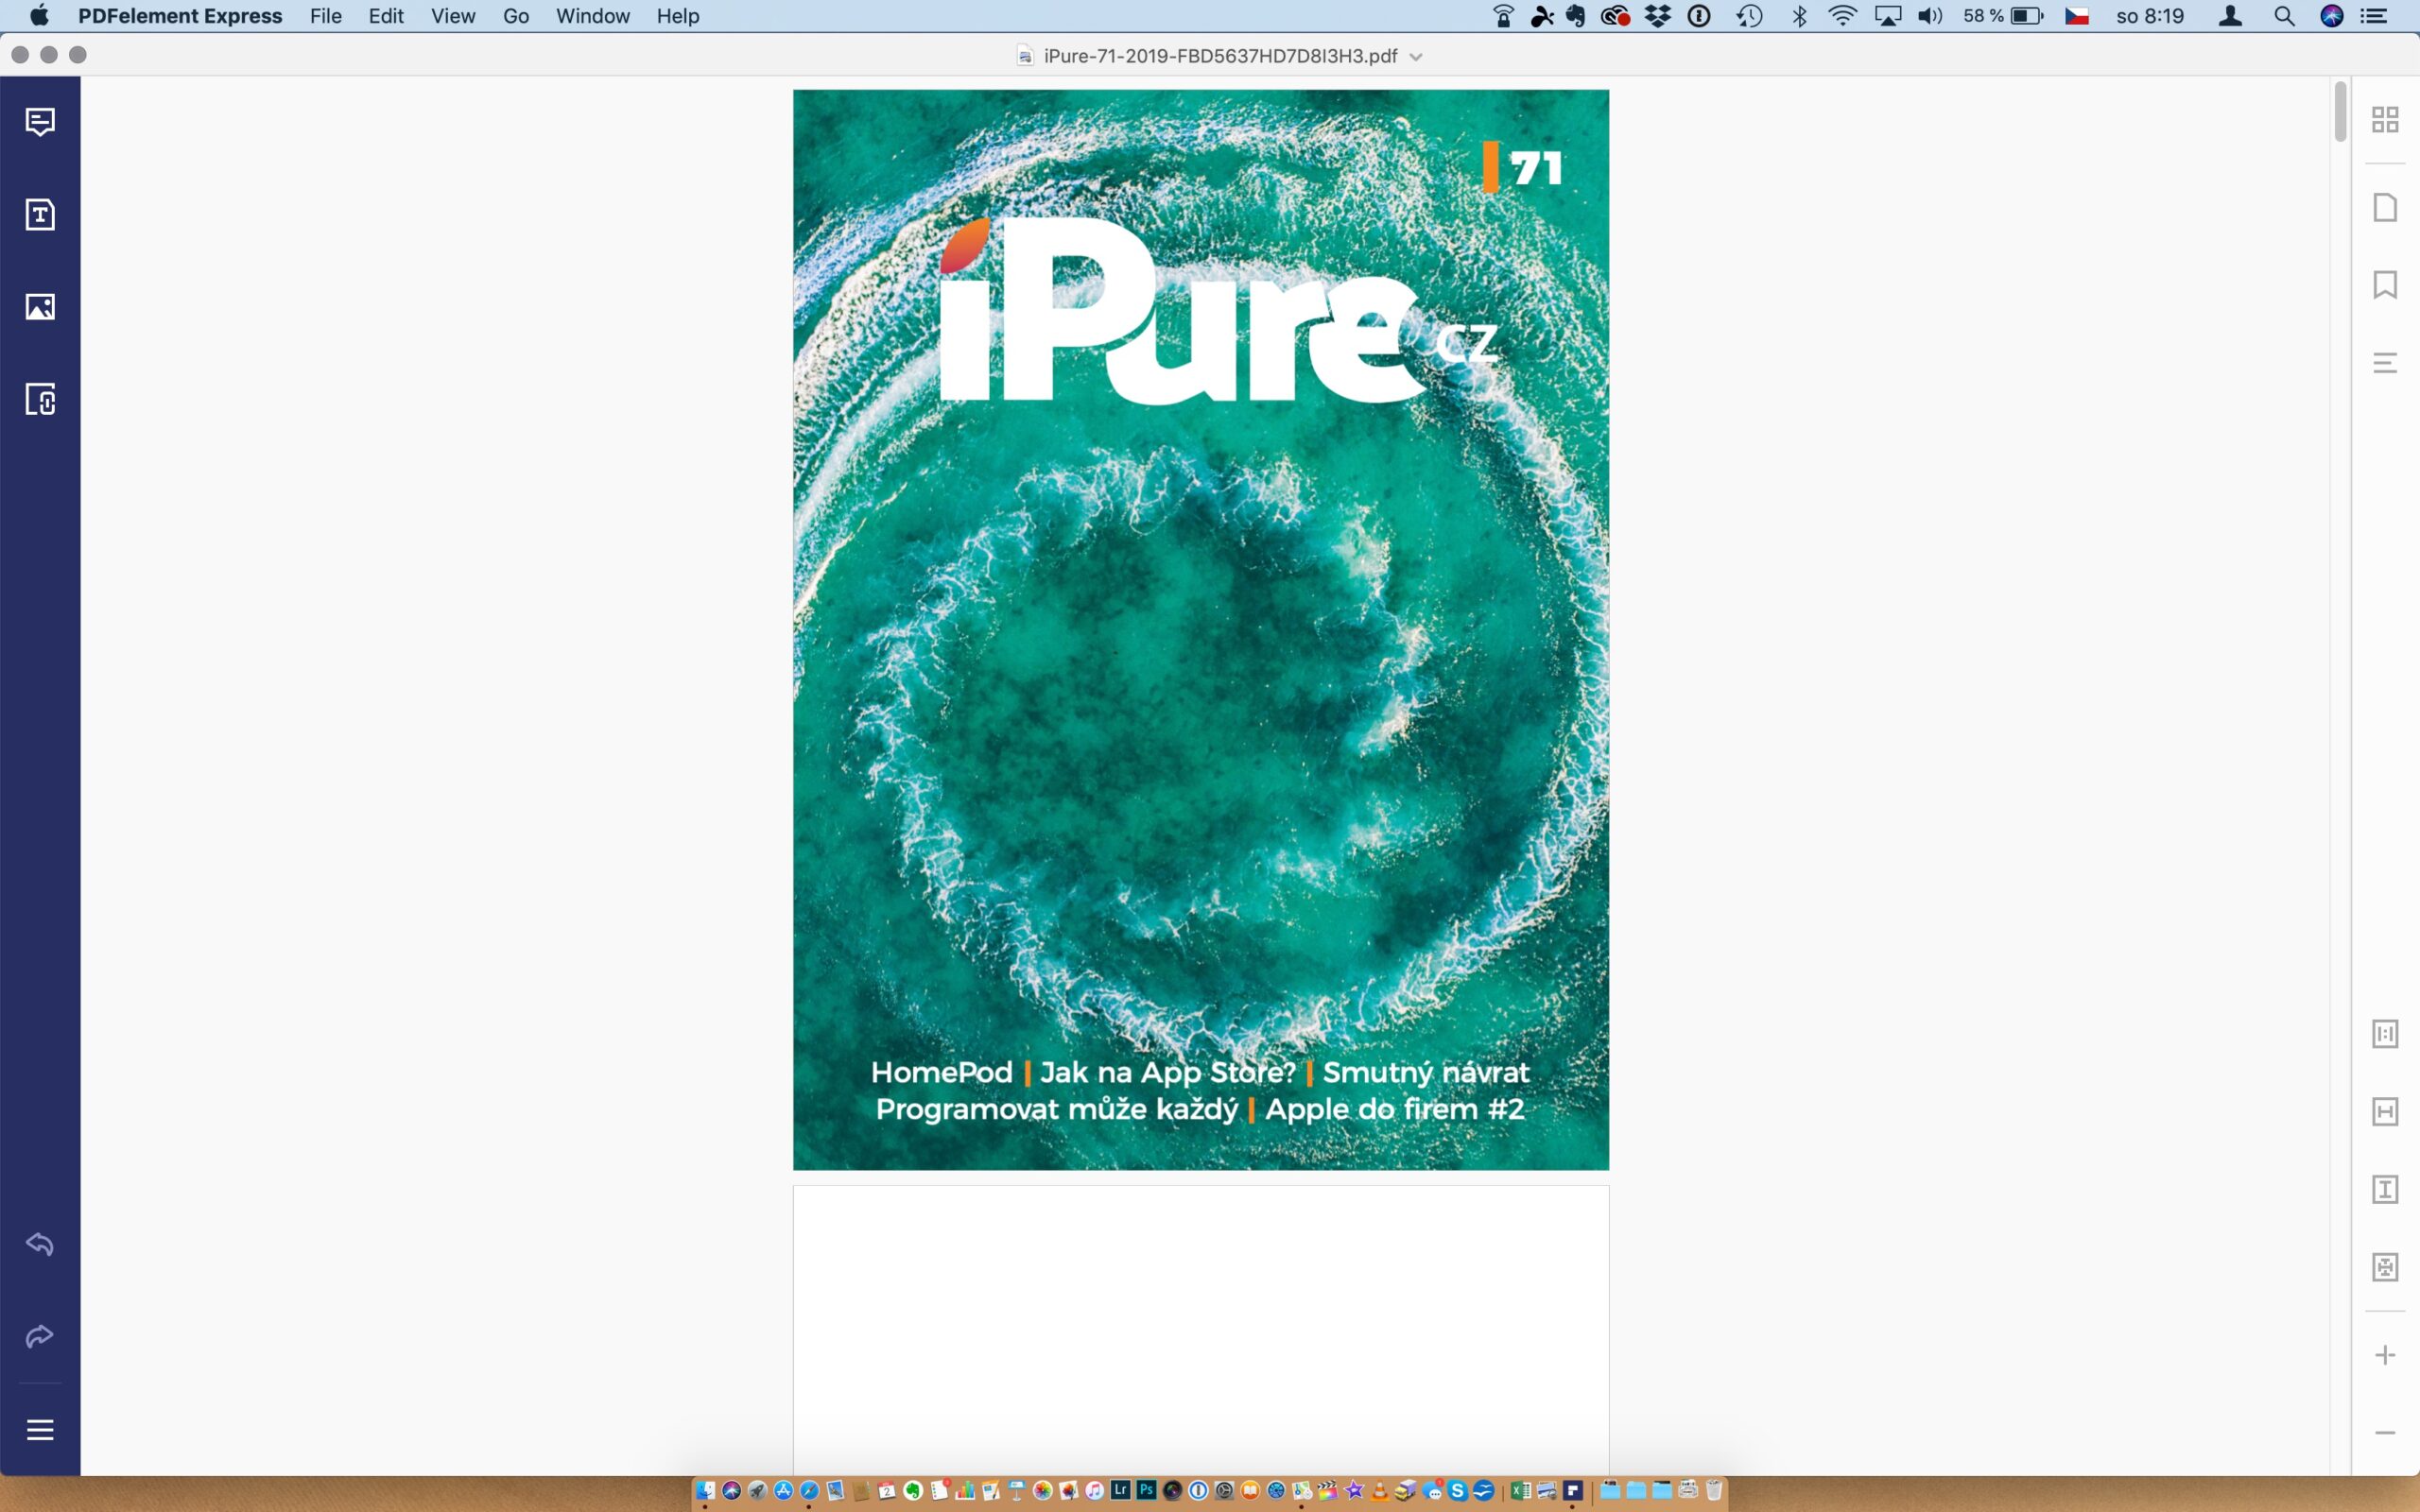Select the image tool in left sidebar
This screenshot has width=2420, height=1512.
pos(40,307)
